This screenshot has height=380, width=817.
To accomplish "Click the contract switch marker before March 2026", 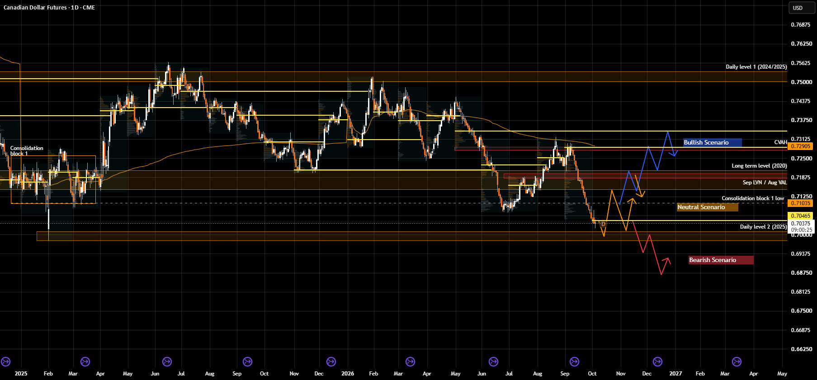I will coord(410,361).
